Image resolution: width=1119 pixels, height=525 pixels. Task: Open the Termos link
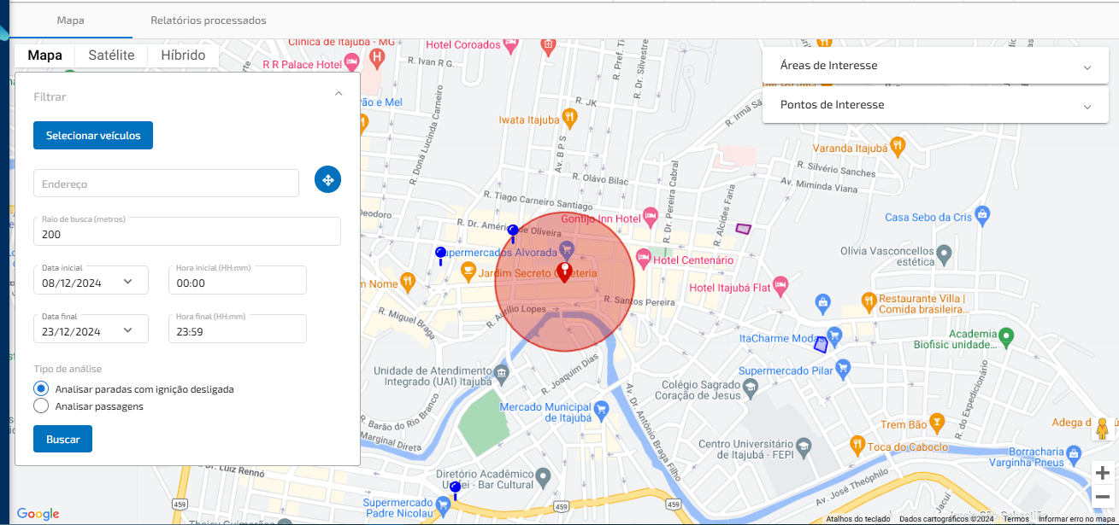coord(1016,519)
